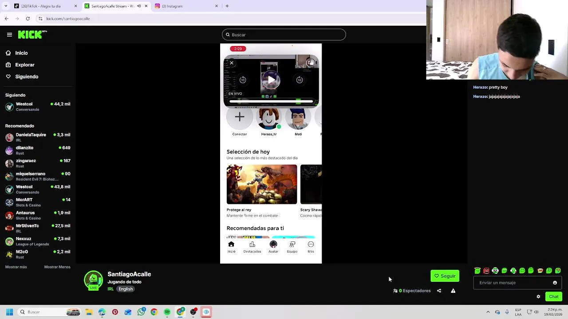Click the SantiagoAcalle channel avatar
This screenshot has width=568, height=319.
(x=93, y=280)
